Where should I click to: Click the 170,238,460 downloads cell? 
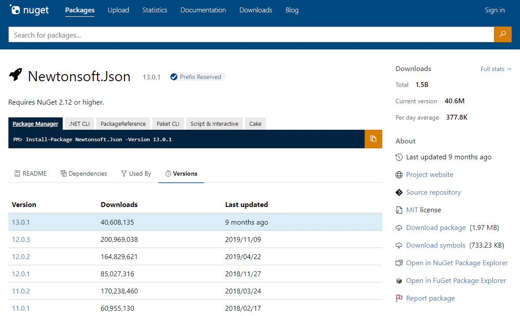(119, 291)
